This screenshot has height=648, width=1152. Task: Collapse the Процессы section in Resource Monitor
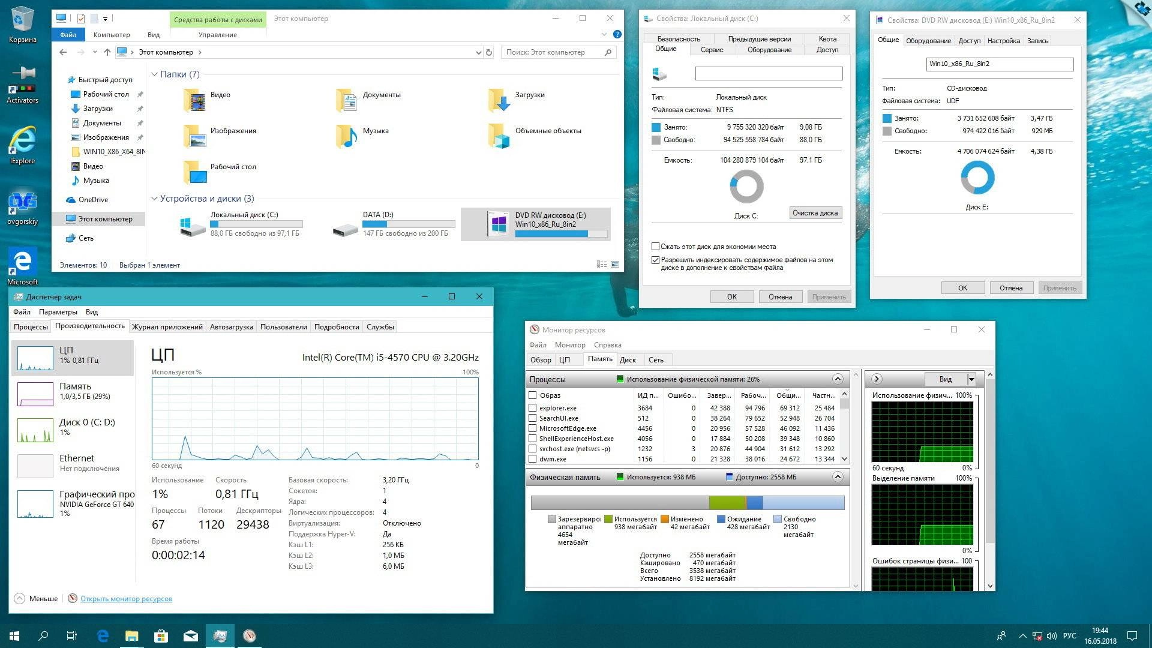[838, 379]
